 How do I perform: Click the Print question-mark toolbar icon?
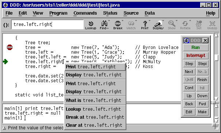pos(145,23)
